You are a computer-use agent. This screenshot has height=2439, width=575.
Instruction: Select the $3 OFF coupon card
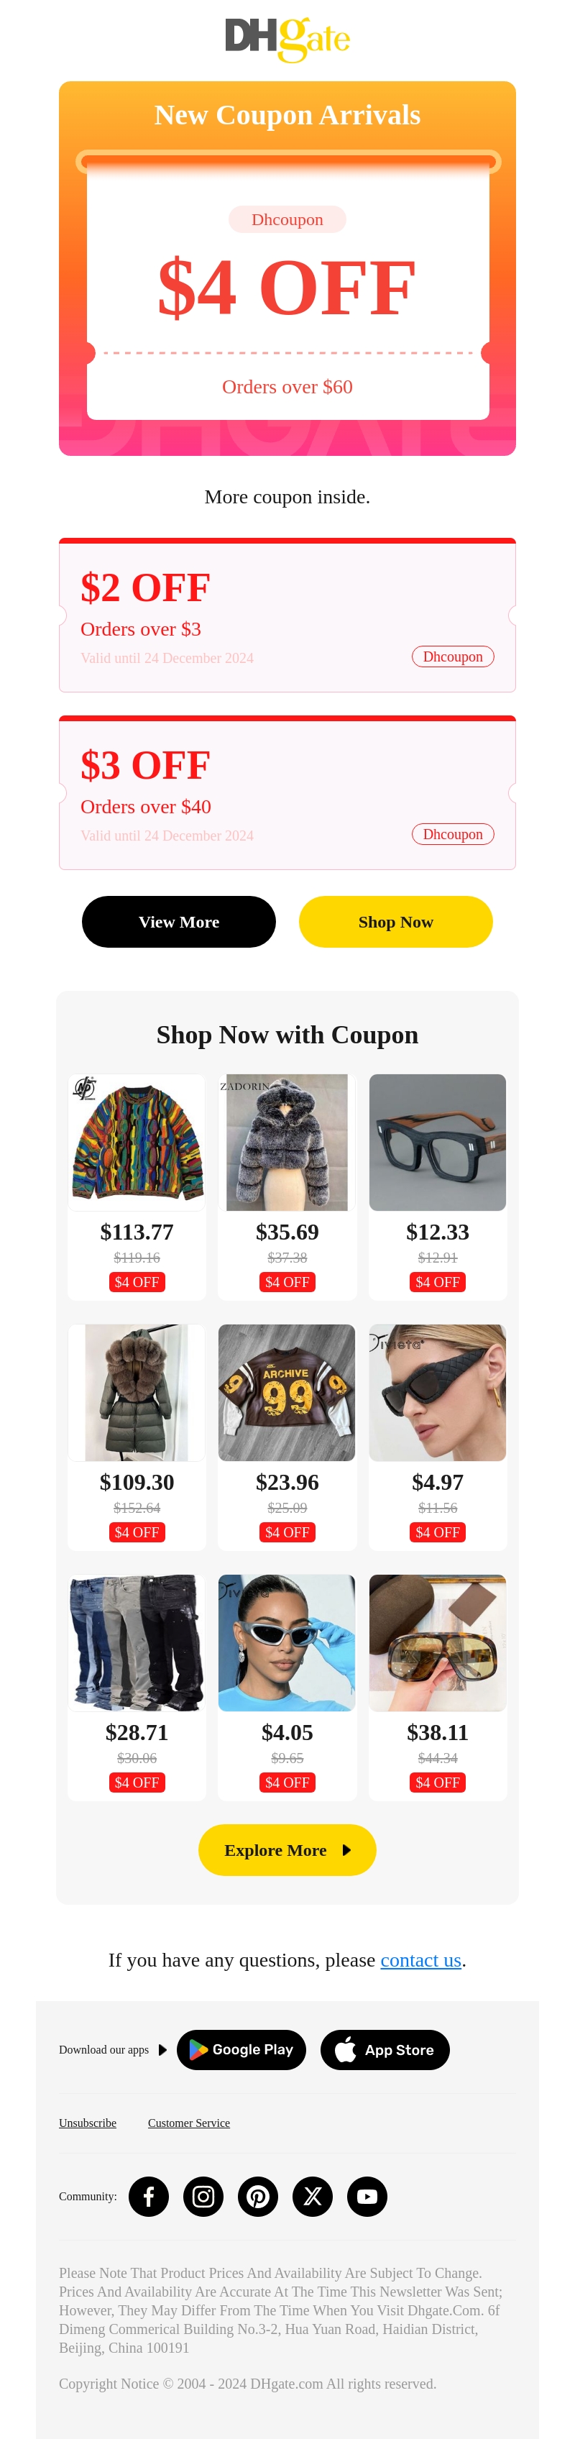[x=287, y=792]
